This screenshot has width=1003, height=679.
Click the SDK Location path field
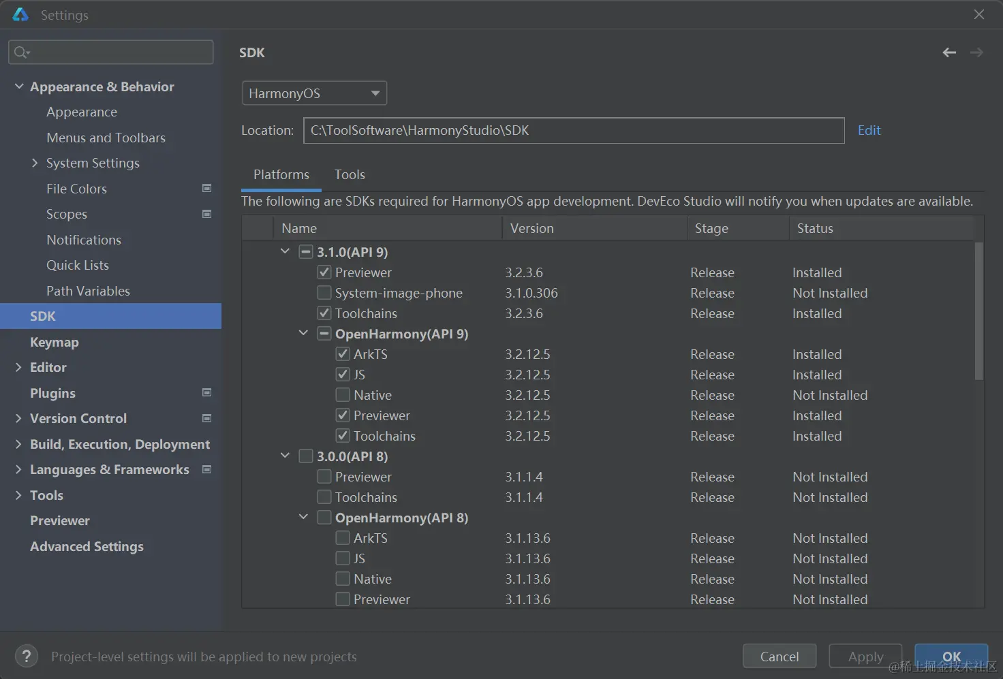(574, 130)
